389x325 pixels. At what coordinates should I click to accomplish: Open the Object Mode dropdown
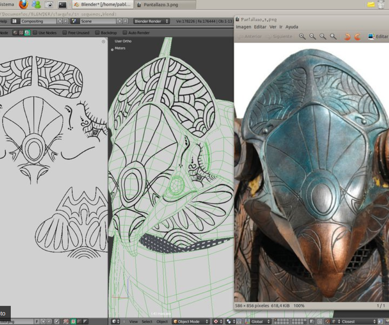point(190,322)
